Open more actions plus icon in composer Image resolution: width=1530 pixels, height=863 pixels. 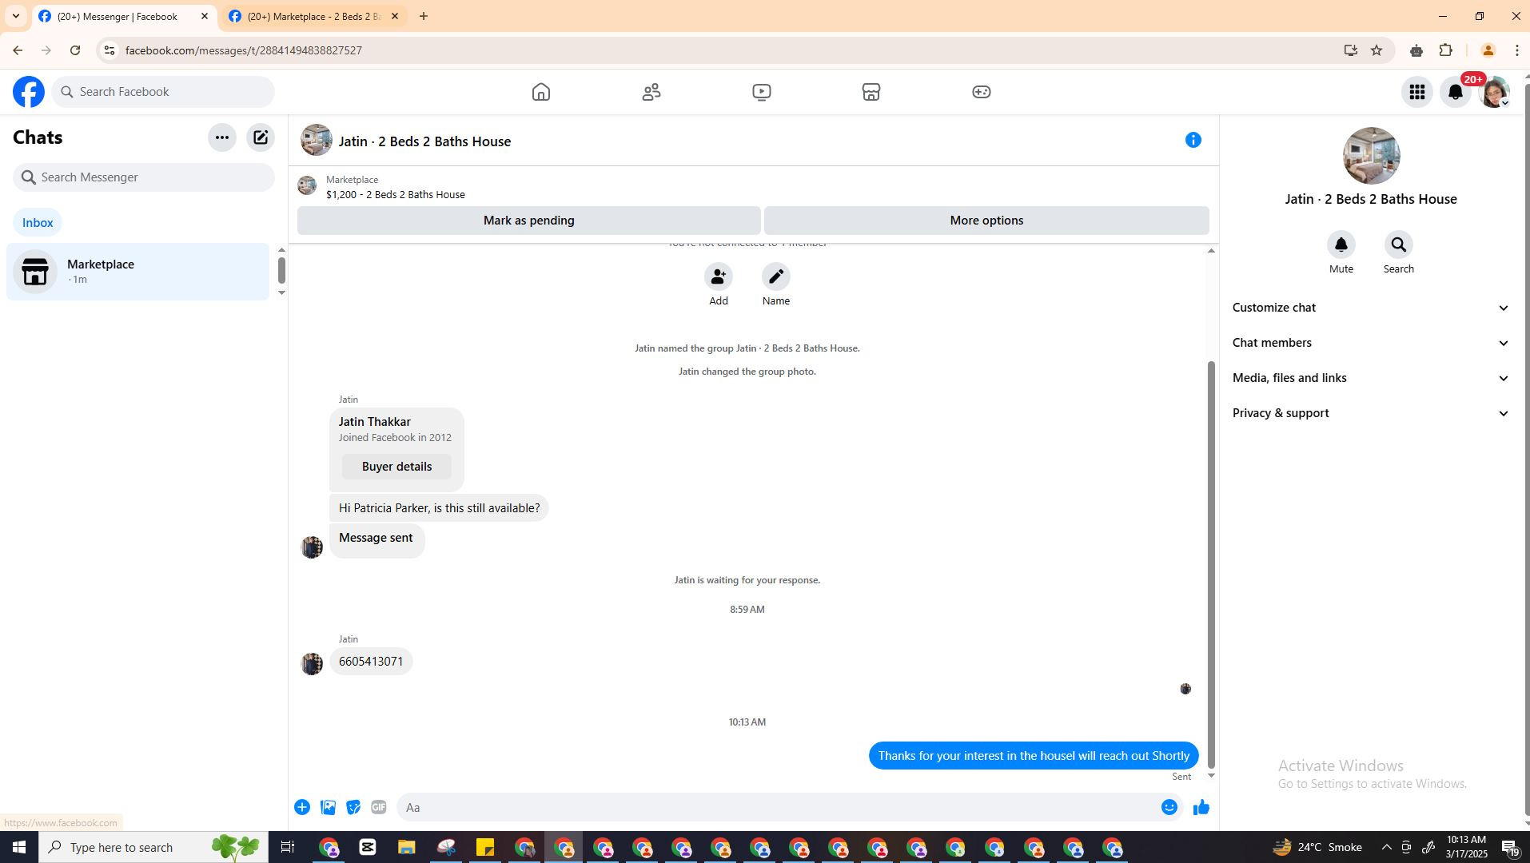coord(302,807)
